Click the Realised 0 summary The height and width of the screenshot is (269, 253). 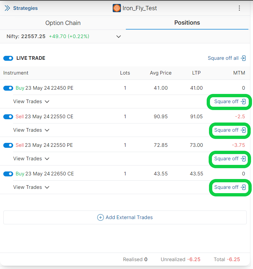135,259
